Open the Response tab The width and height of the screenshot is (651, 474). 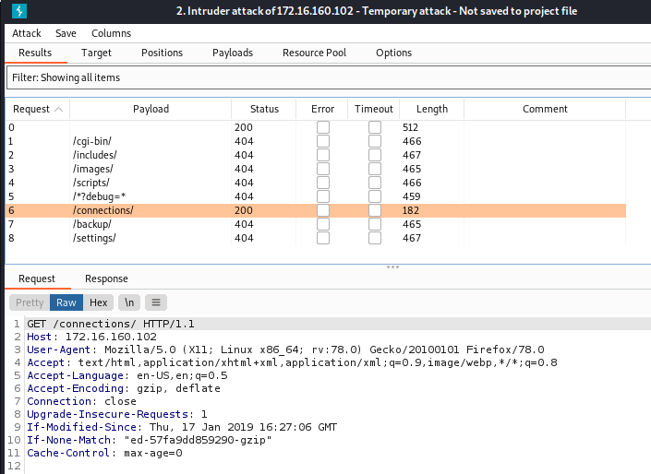(x=106, y=278)
